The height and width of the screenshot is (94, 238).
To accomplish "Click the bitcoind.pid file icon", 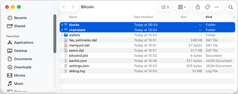I will 66,56.
